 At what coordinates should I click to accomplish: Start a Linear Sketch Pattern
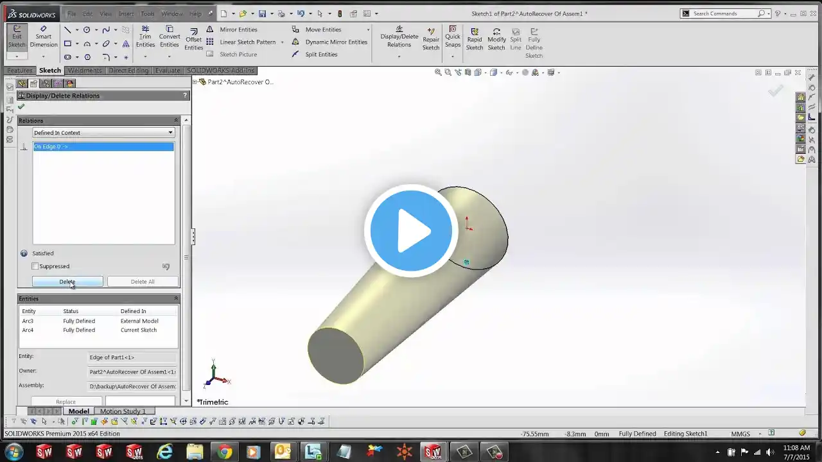tap(241, 42)
